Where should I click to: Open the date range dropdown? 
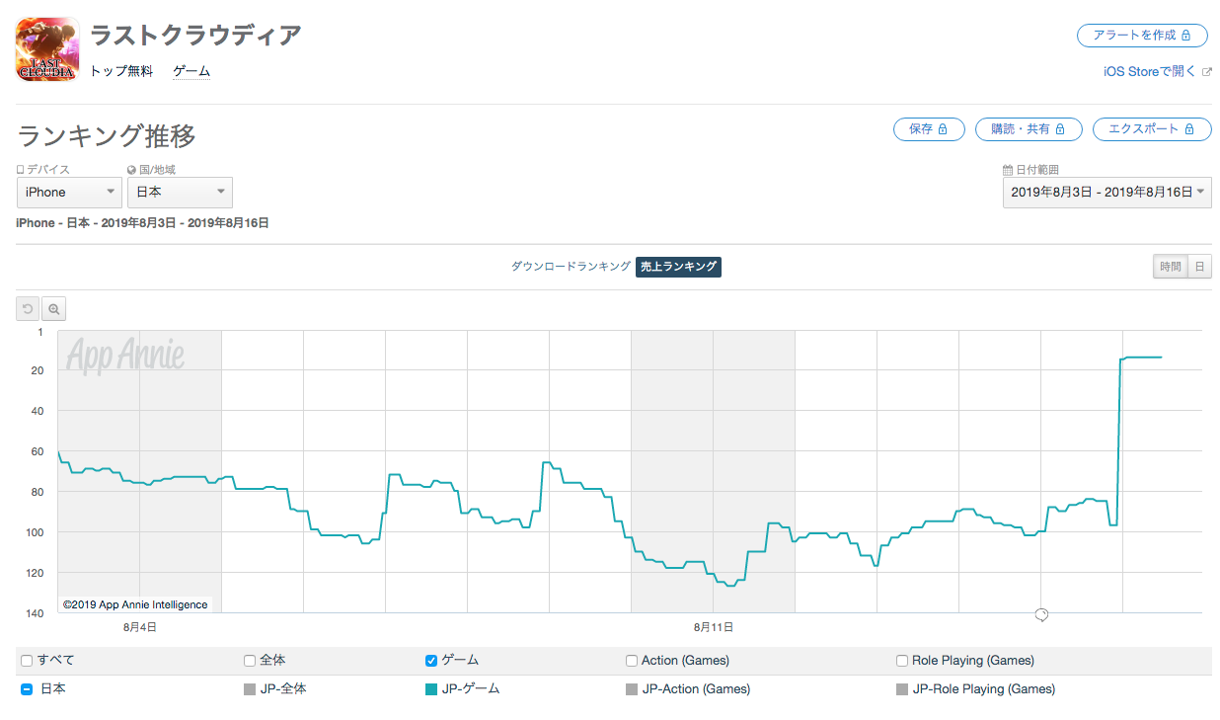(1107, 193)
